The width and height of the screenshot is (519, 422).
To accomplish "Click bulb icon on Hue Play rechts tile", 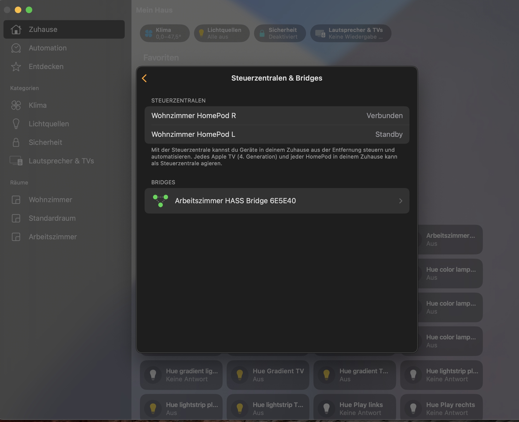I will coord(413,409).
